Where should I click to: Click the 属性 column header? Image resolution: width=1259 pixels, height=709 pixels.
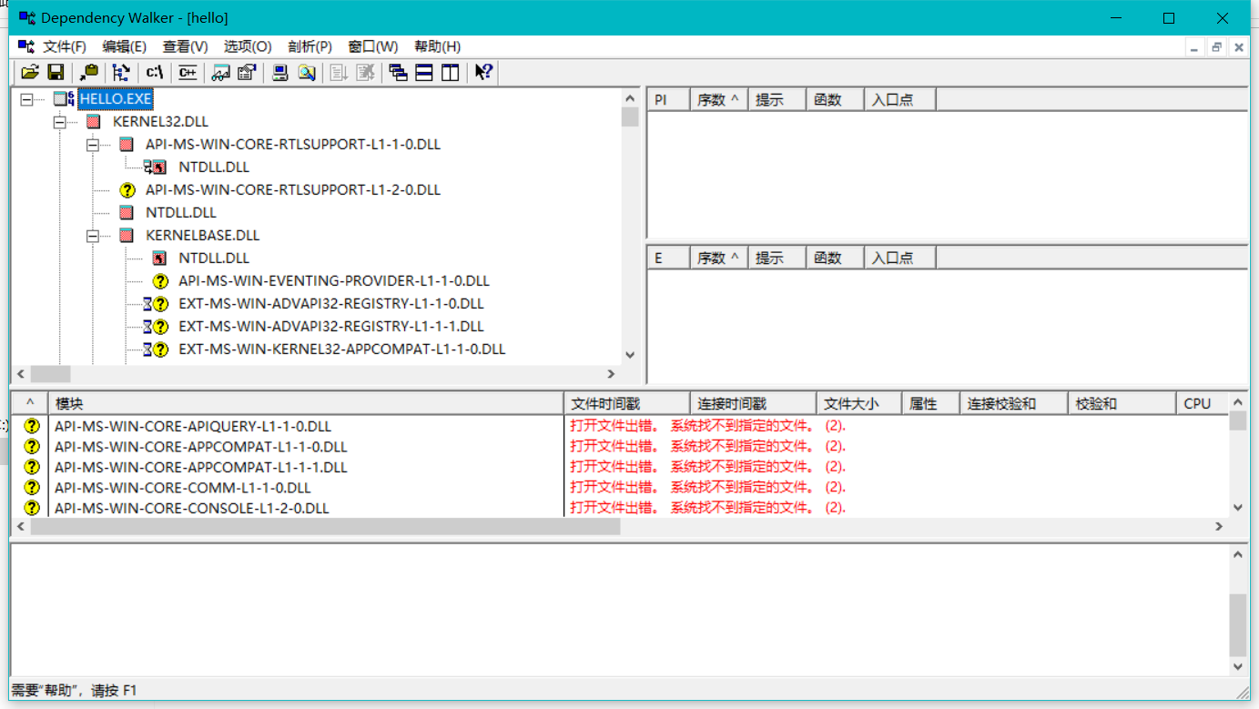tap(931, 403)
